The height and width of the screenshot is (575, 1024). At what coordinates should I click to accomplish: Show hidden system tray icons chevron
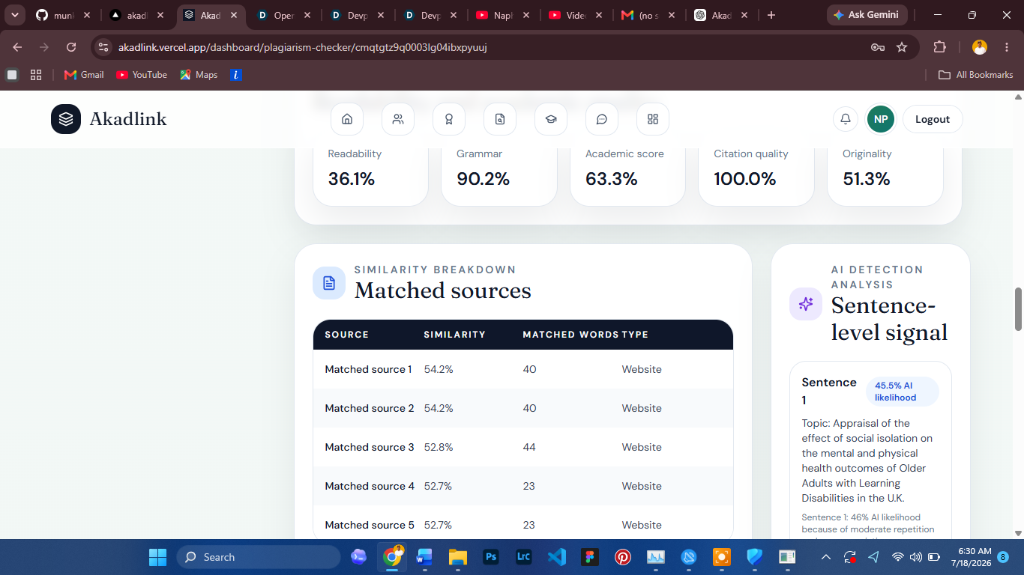[826, 557]
